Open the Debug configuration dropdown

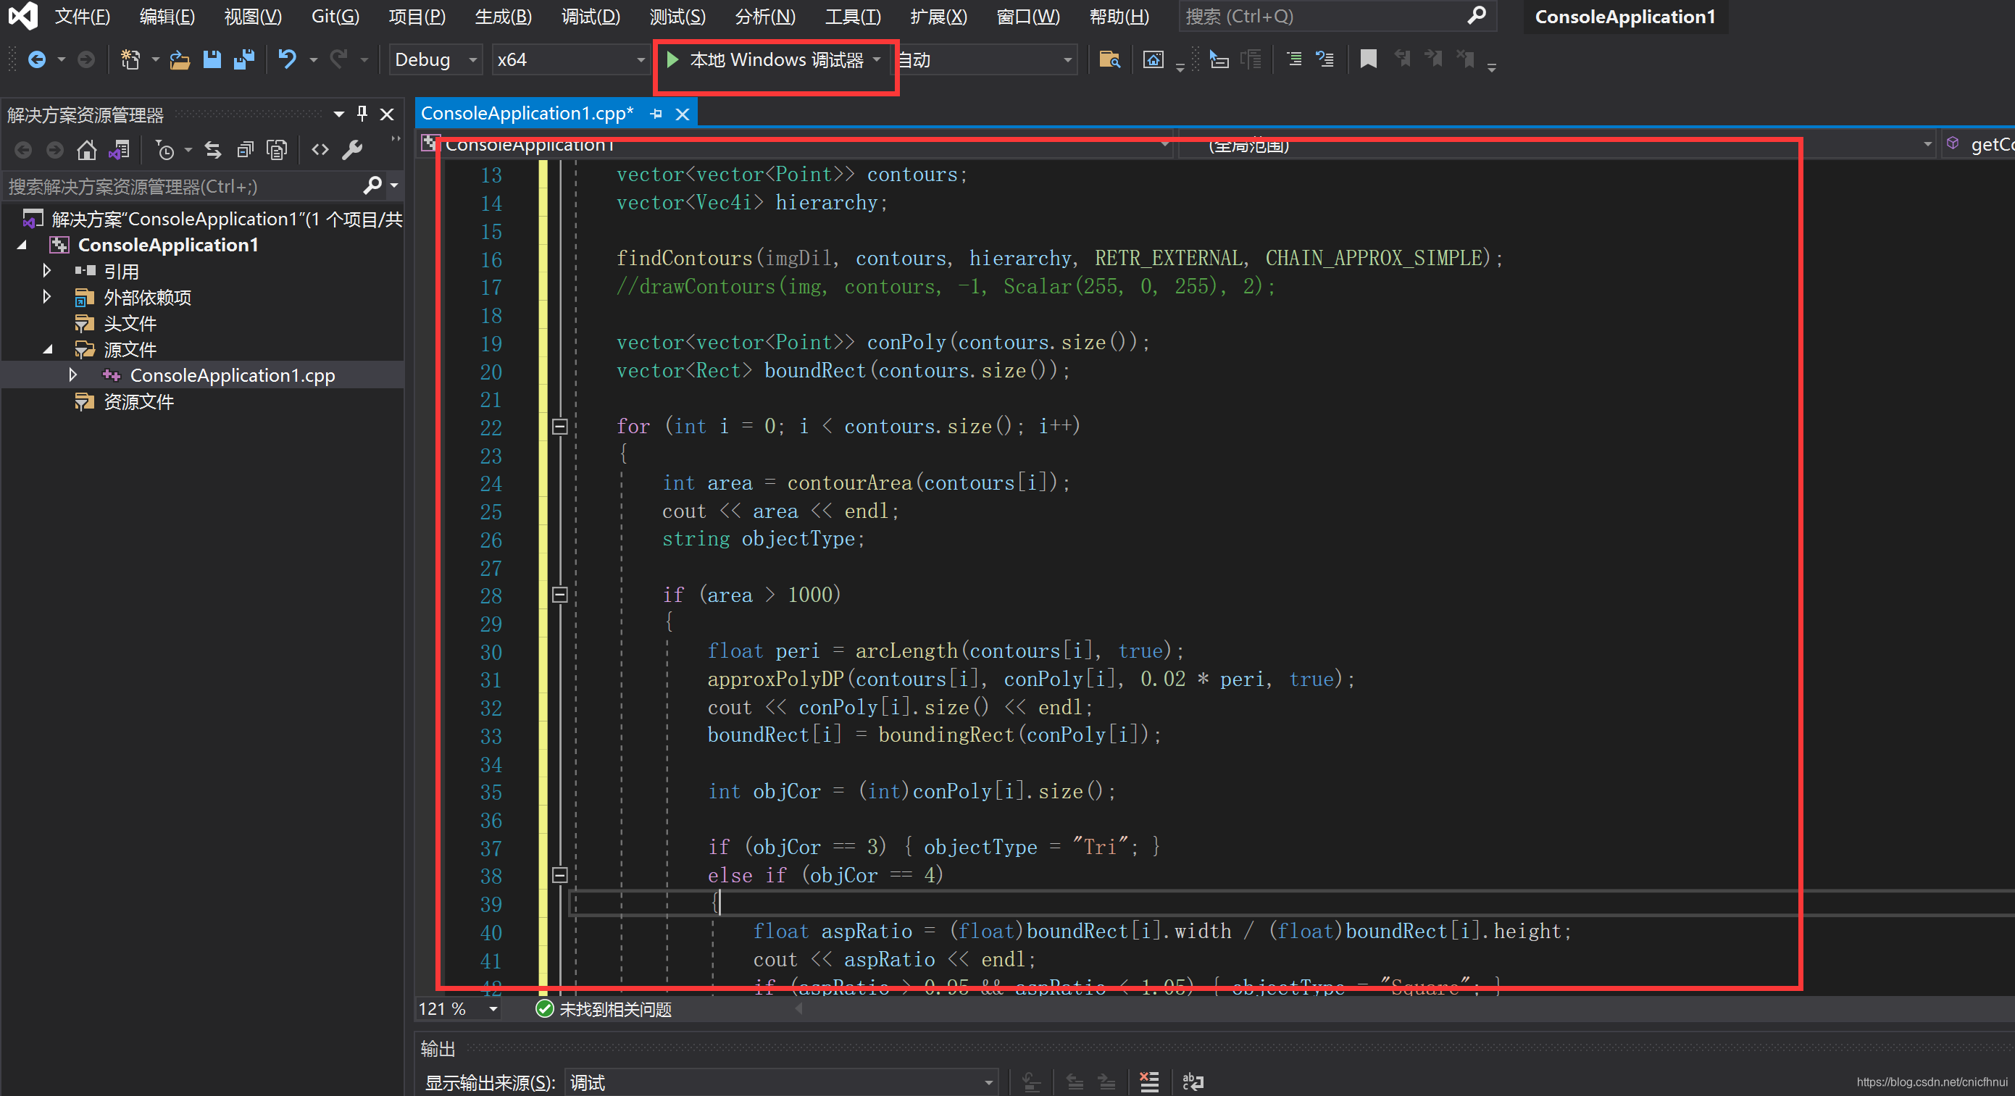click(x=435, y=59)
